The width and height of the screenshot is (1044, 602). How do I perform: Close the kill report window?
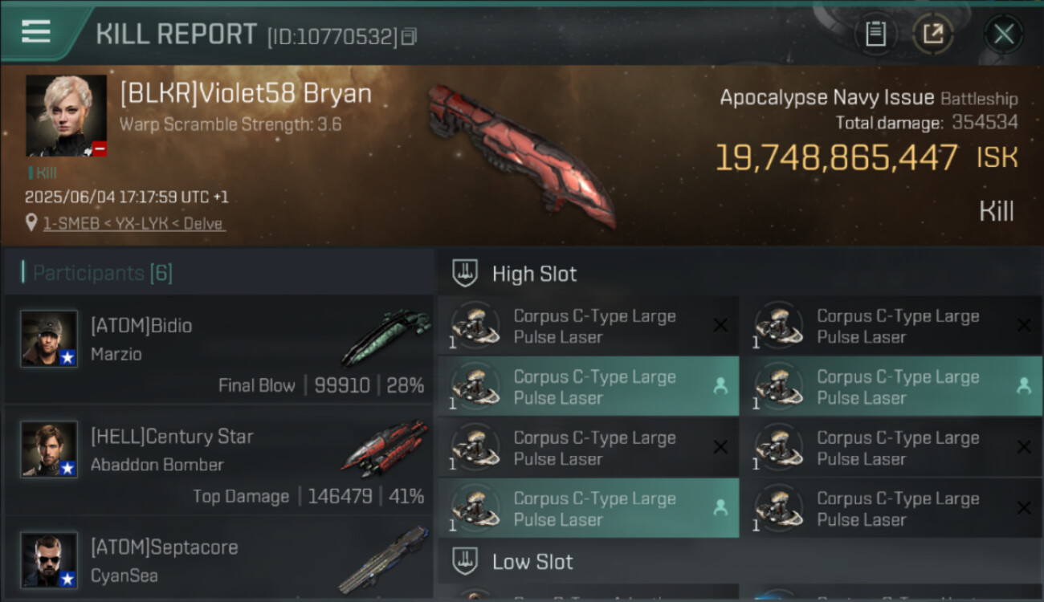point(1003,35)
